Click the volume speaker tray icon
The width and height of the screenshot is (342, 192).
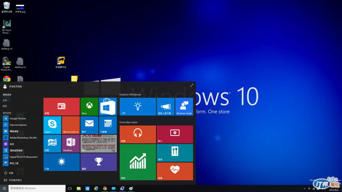pyautogui.click(x=309, y=189)
